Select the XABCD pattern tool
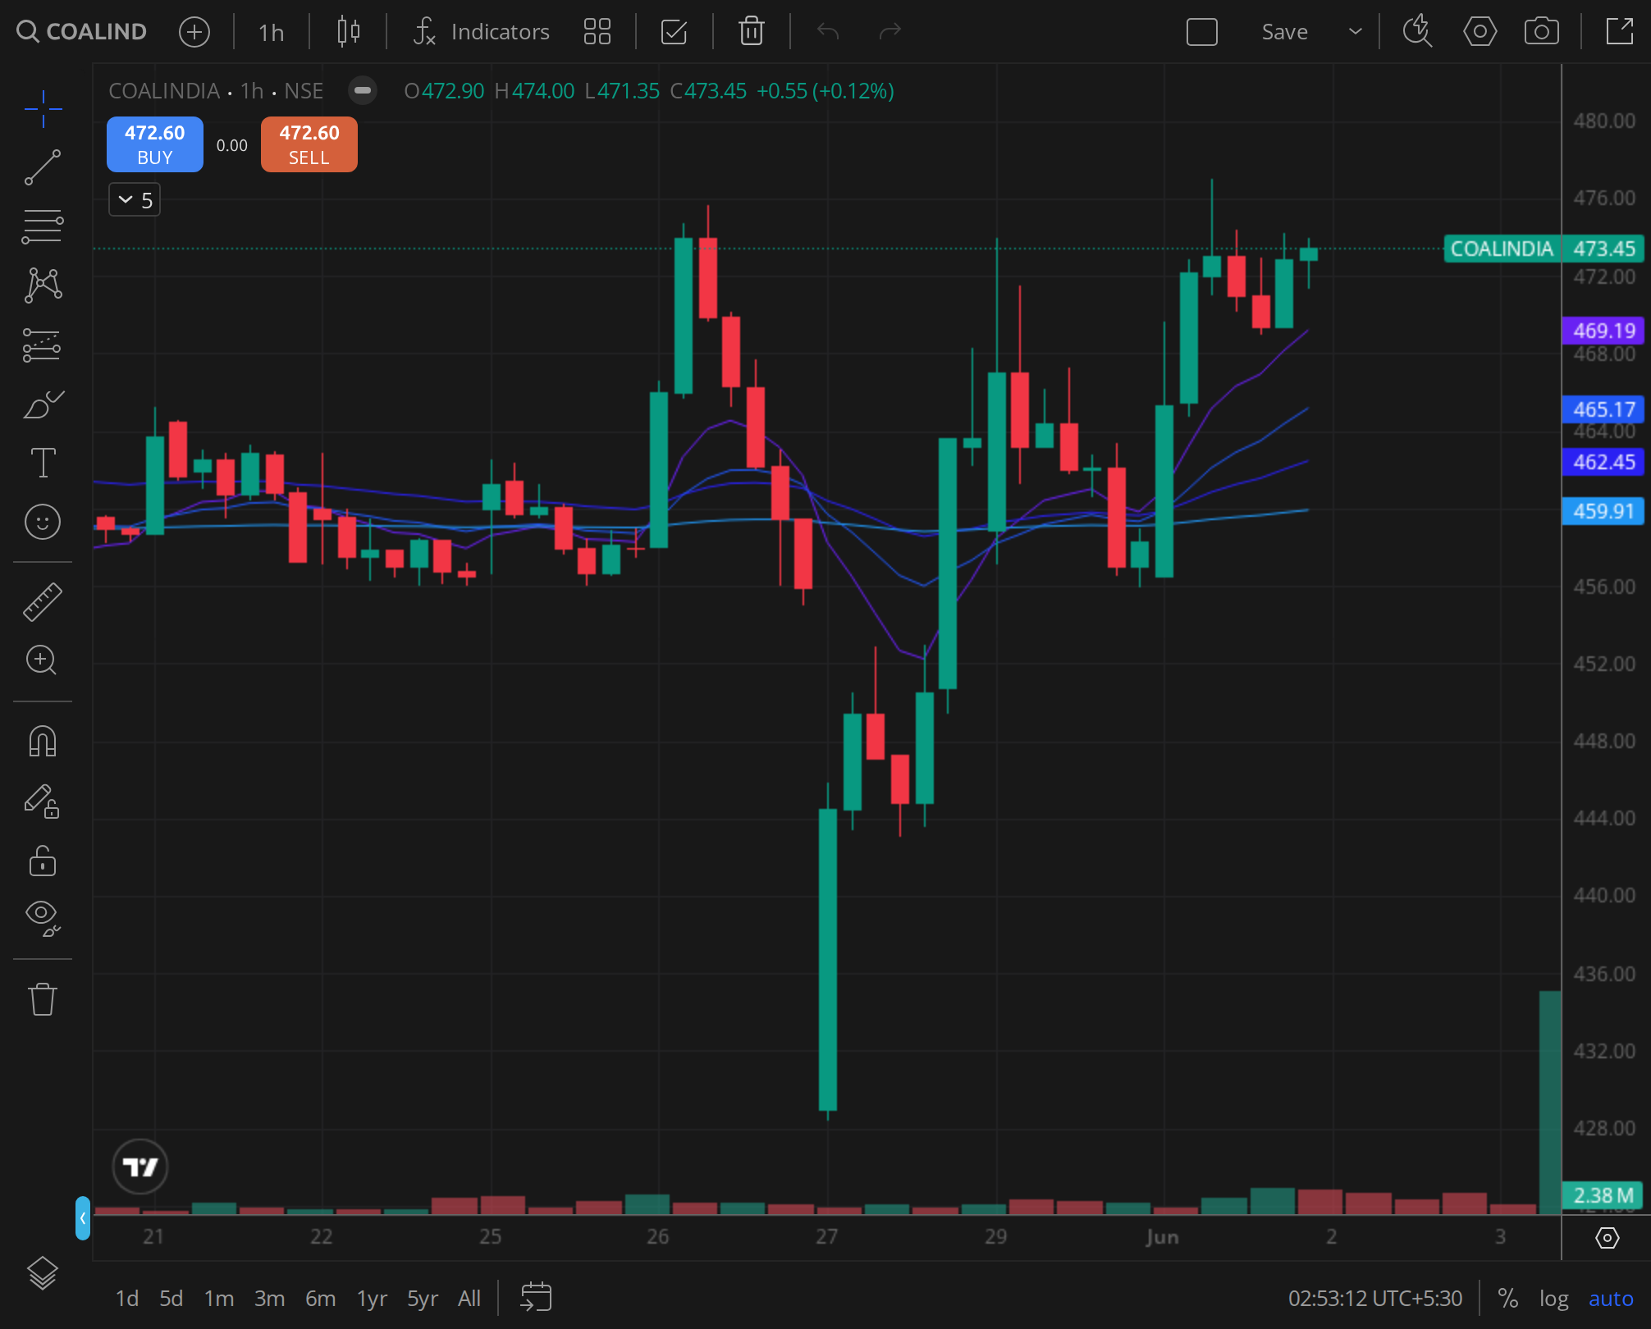The height and width of the screenshot is (1329, 1651). (x=43, y=285)
